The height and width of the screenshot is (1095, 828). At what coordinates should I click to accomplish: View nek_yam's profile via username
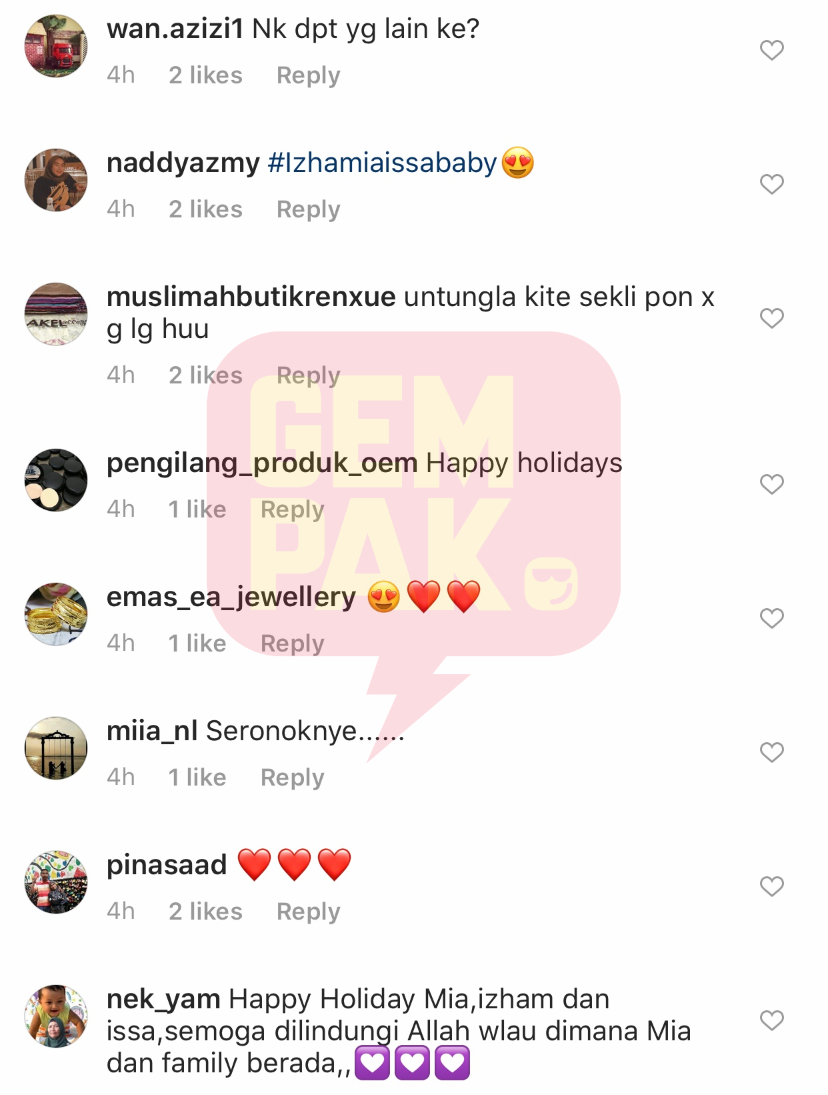(163, 1000)
